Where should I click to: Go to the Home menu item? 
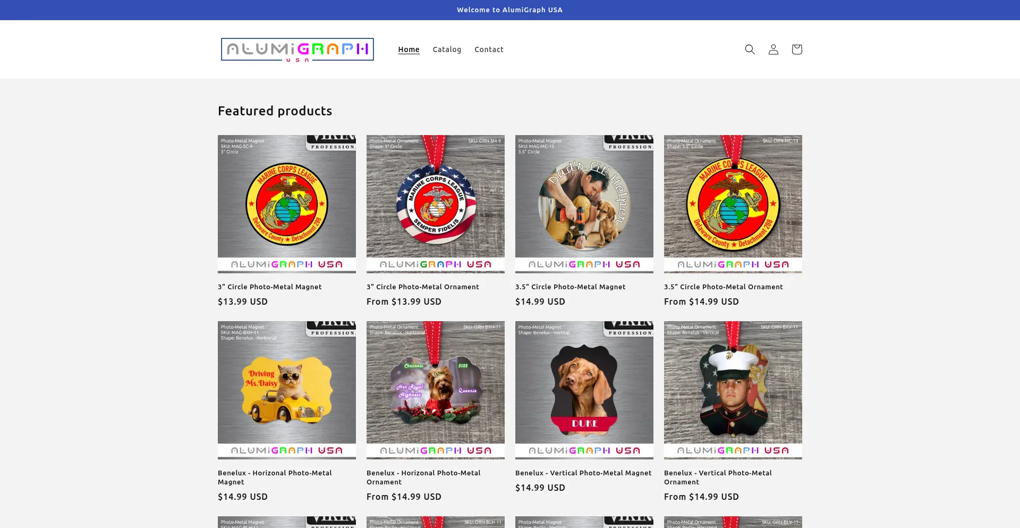coord(409,49)
